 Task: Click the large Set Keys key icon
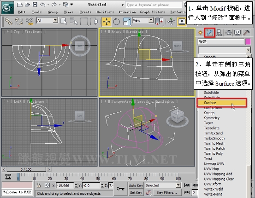tap(120, 189)
